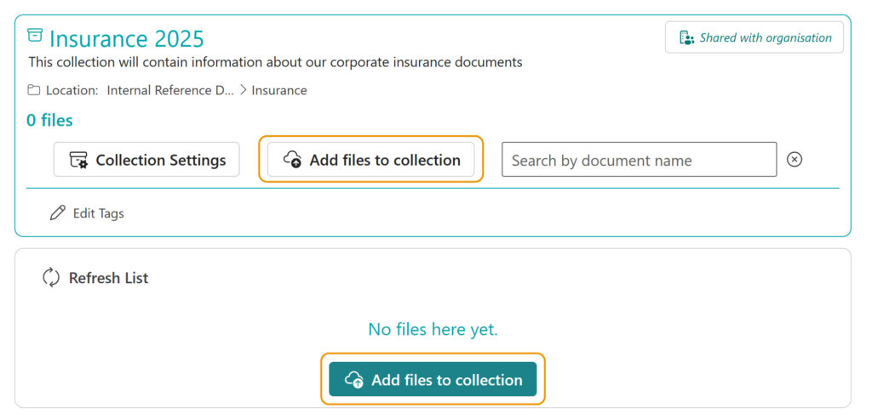
Task: Open the Edit Tags option
Action: [98, 213]
